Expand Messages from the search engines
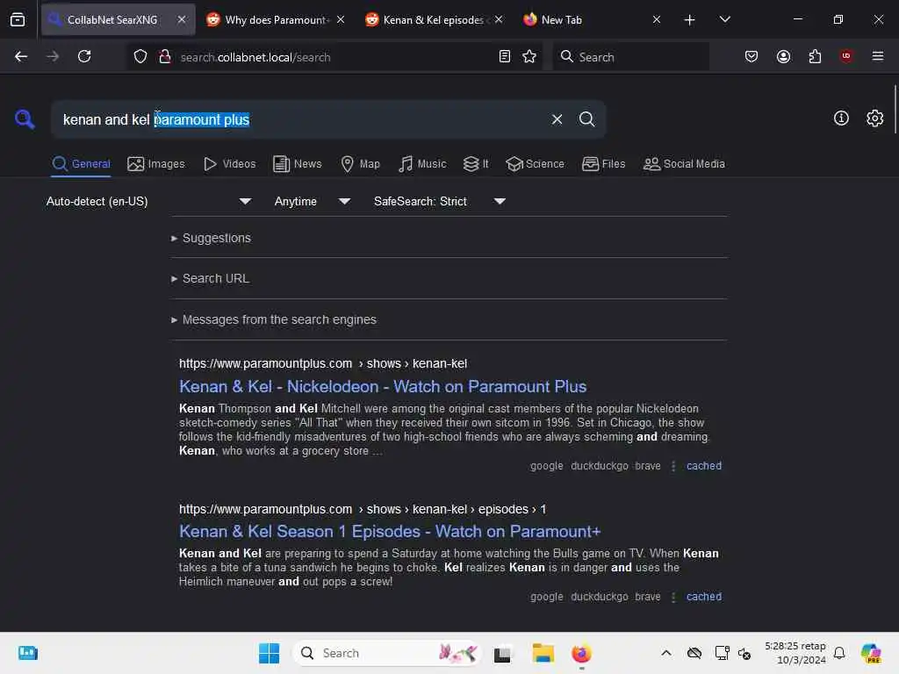The width and height of the screenshot is (899, 674). tap(274, 319)
